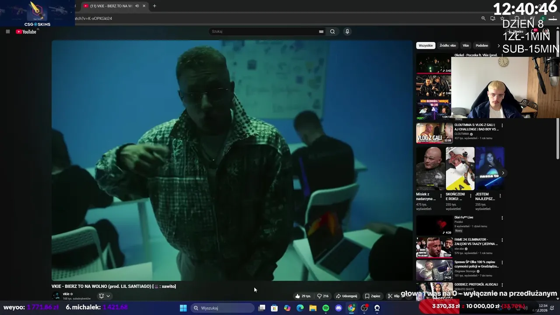Show more filter chips with the arrow
This screenshot has width=560, height=315.
point(498,45)
